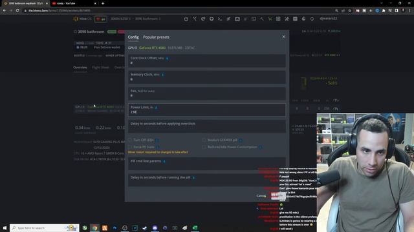
Task: Click info icon beside Pill cmd line params
Action: [164, 161]
